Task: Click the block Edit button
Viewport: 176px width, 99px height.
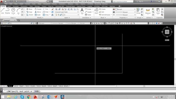Action: point(101,12)
